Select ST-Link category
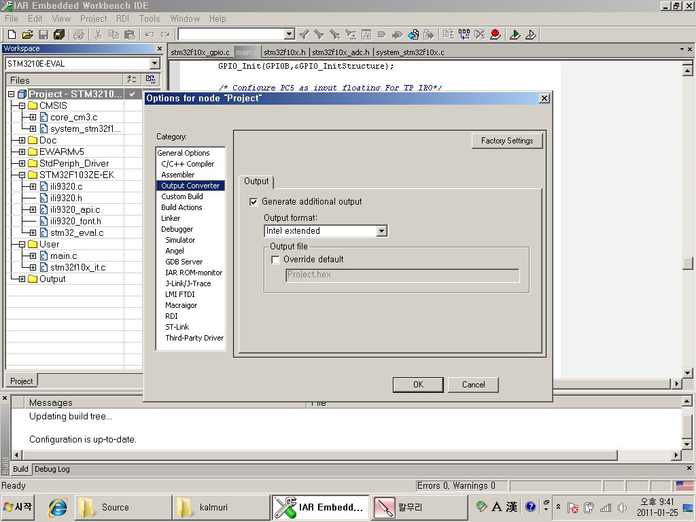Image resolution: width=696 pixels, height=522 pixels. [x=177, y=327]
